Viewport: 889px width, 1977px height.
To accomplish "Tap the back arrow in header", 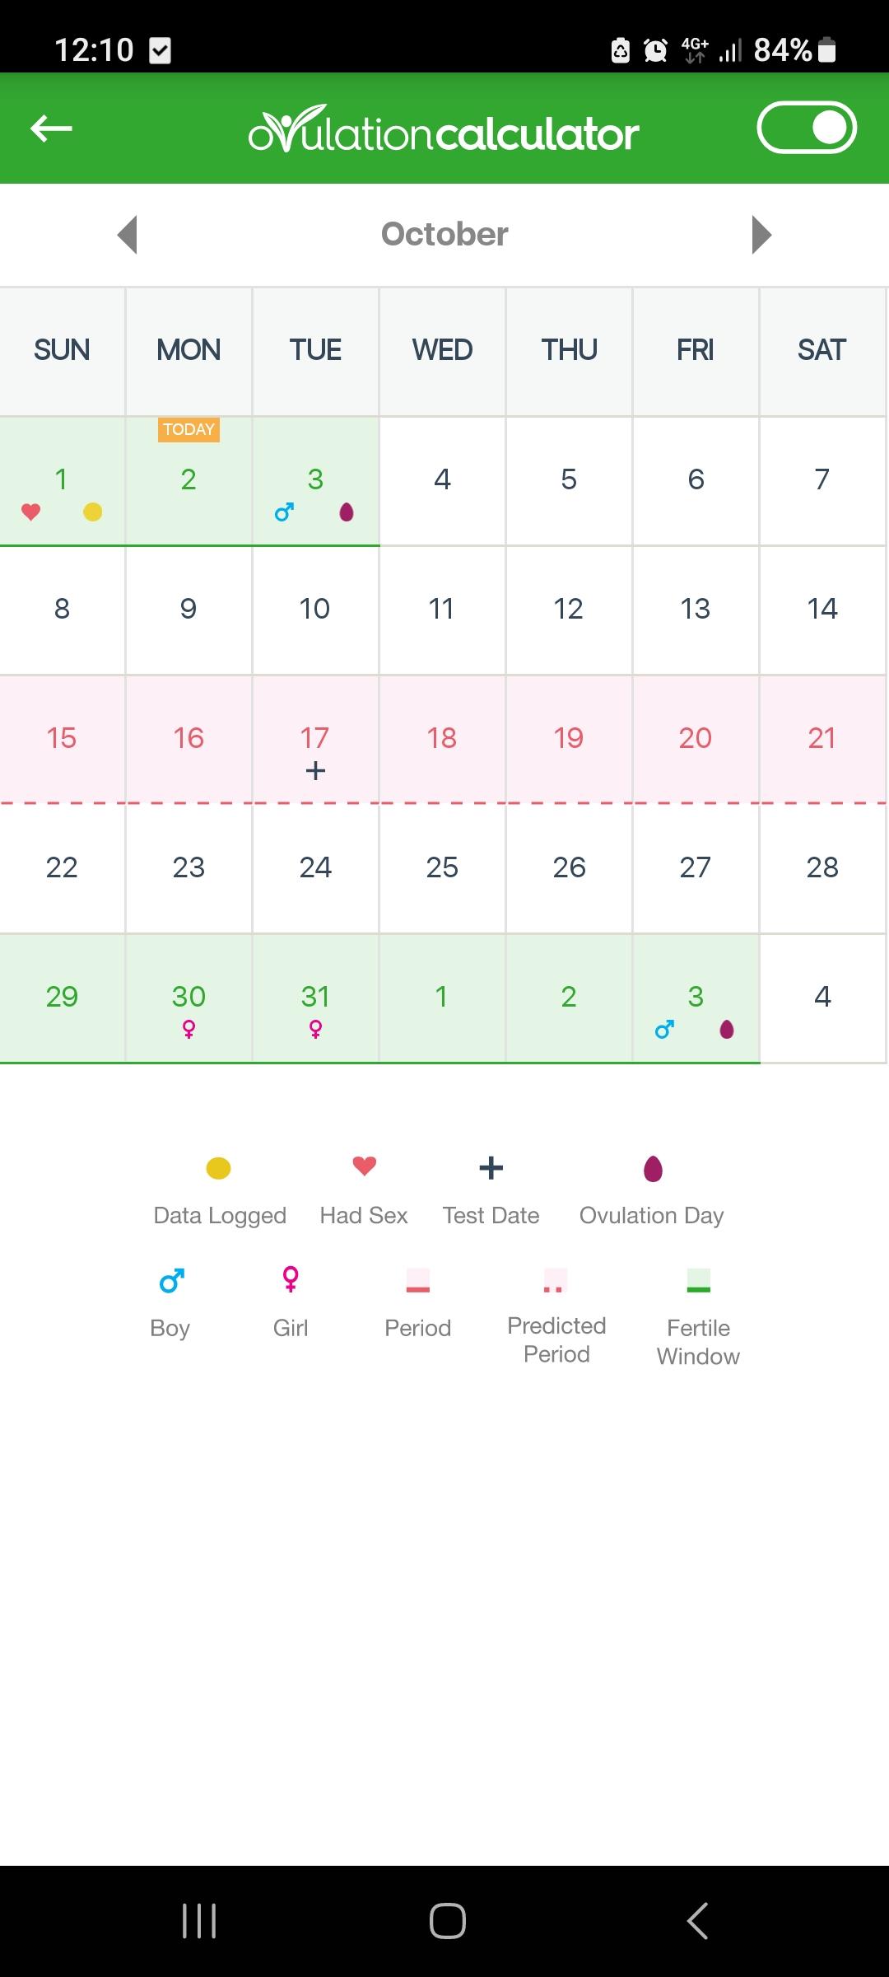I will coord(51,129).
